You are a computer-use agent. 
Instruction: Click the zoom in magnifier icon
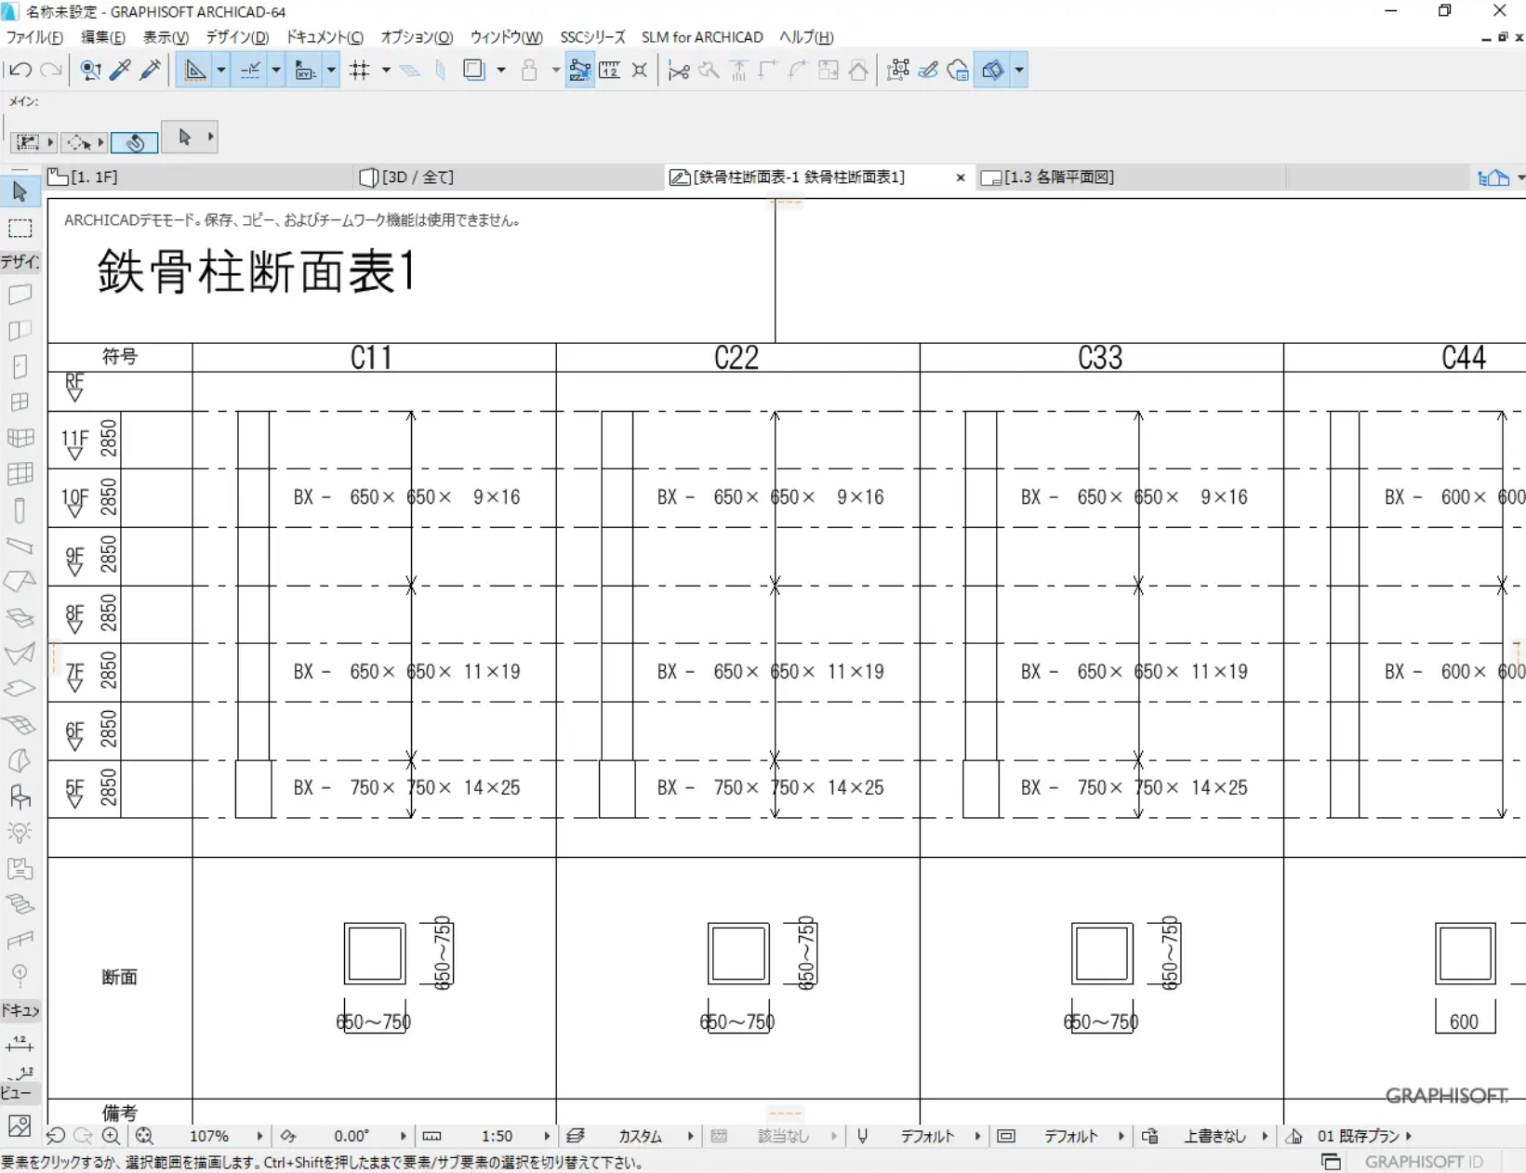pyautogui.click(x=112, y=1136)
